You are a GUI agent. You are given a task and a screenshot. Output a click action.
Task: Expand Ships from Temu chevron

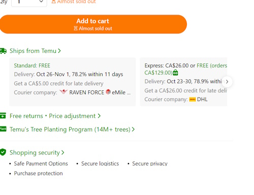point(59,51)
